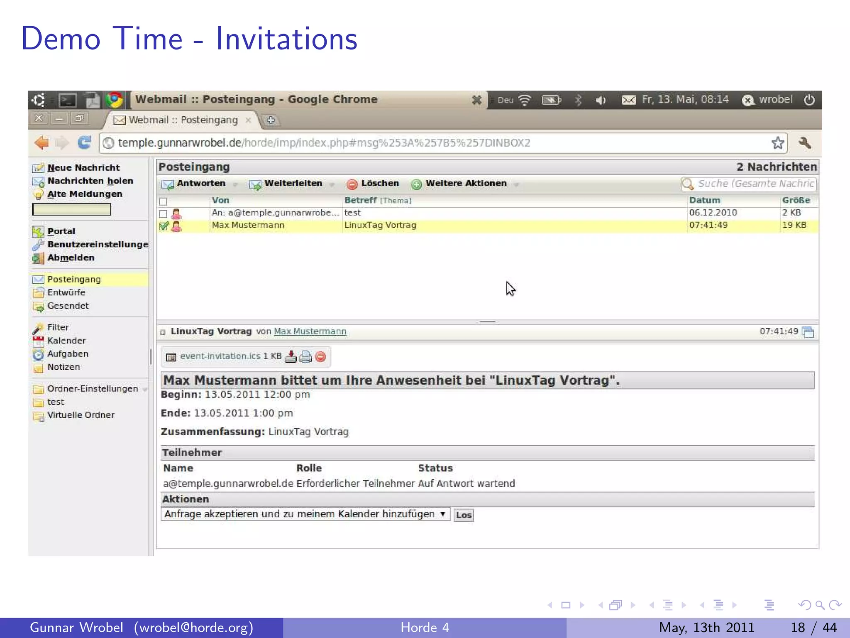Open Portal link
The height and width of the screenshot is (638, 850).
pos(61,231)
